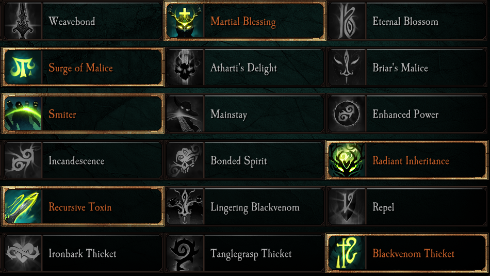Click the Ironbark Thicket icon
This screenshot has height=276, width=490.
[23, 253]
